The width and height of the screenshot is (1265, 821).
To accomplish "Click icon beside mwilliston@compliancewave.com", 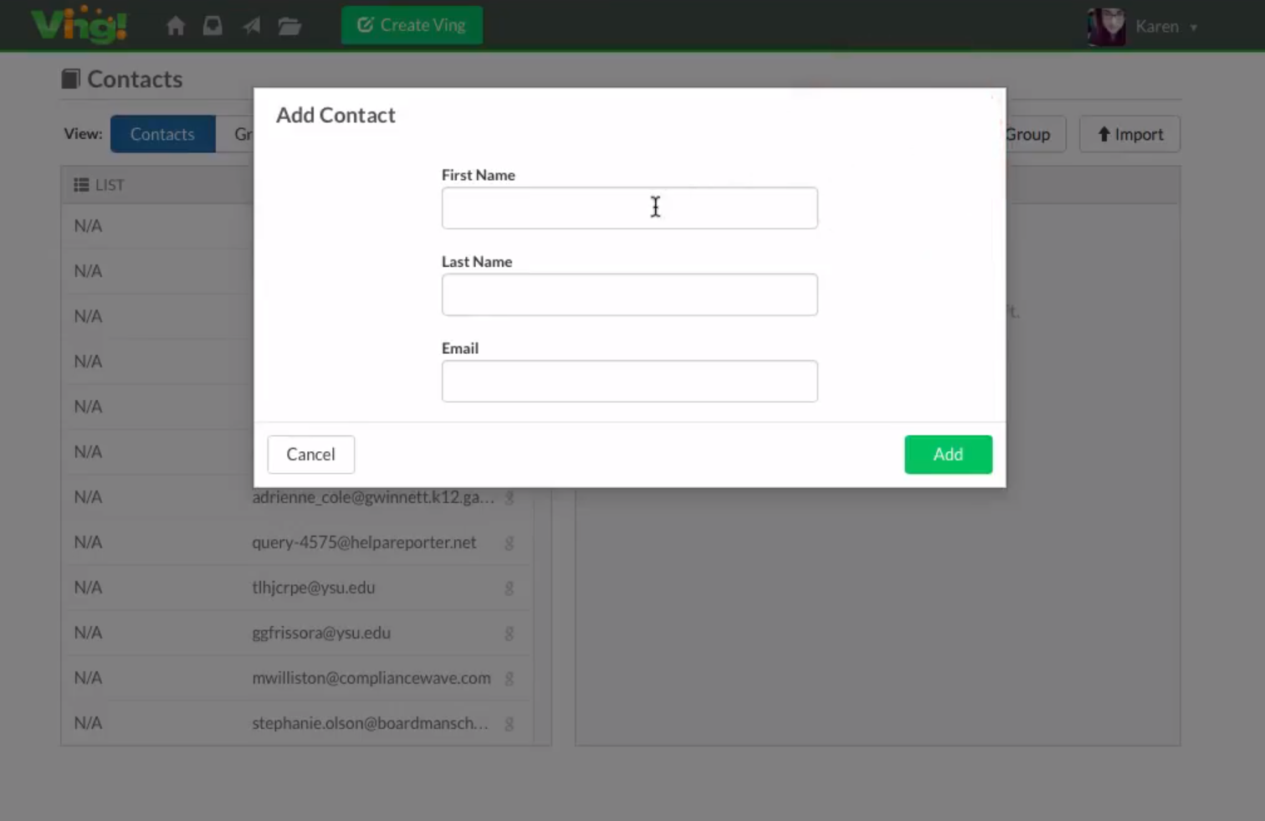I will (509, 679).
